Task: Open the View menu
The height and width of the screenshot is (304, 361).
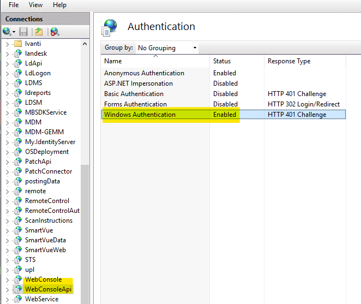Action: (35, 5)
